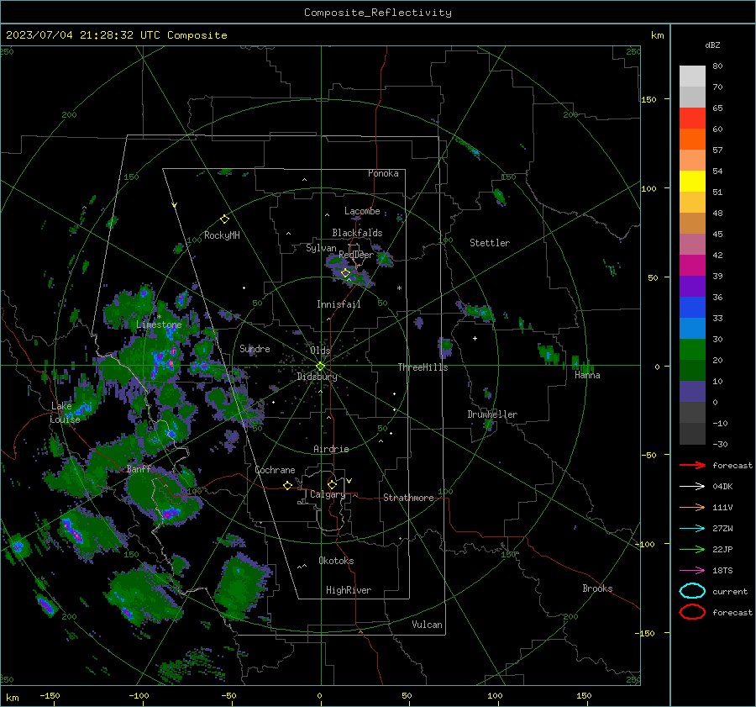The image size is (756, 707).
Task: Click the purple 10 dBZ color swatch
Action: (692, 392)
